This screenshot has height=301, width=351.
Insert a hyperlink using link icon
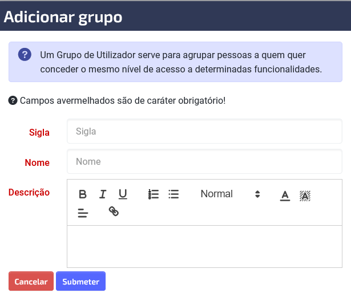tap(114, 211)
